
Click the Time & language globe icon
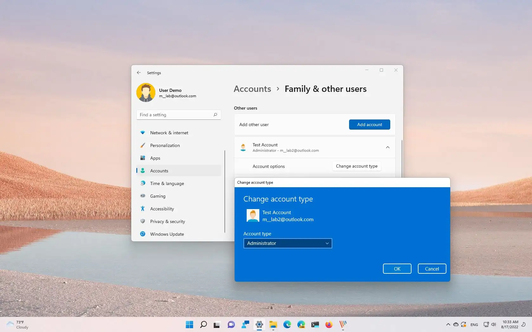(x=143, y=183)
